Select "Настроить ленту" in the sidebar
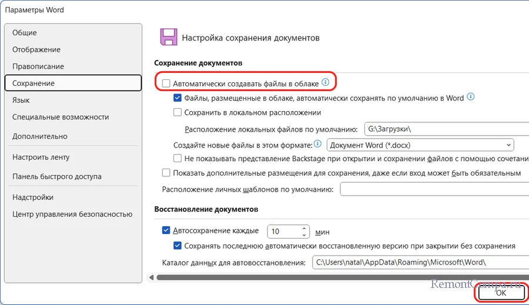Image resolution: width=529 pixels, height=305 pixels. [41, 157]
